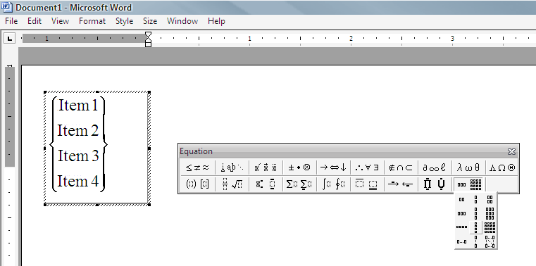Screen dimensions: 536x266
Task: Open the Format menu
Action: (x=92, y=21)
